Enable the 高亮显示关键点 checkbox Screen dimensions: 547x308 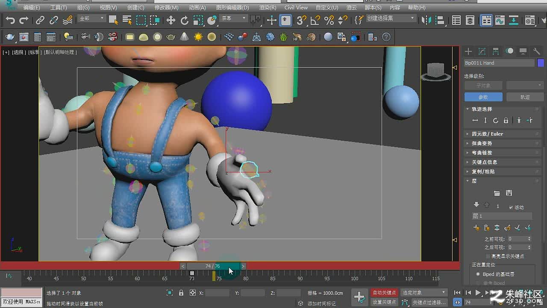(488, 256)
